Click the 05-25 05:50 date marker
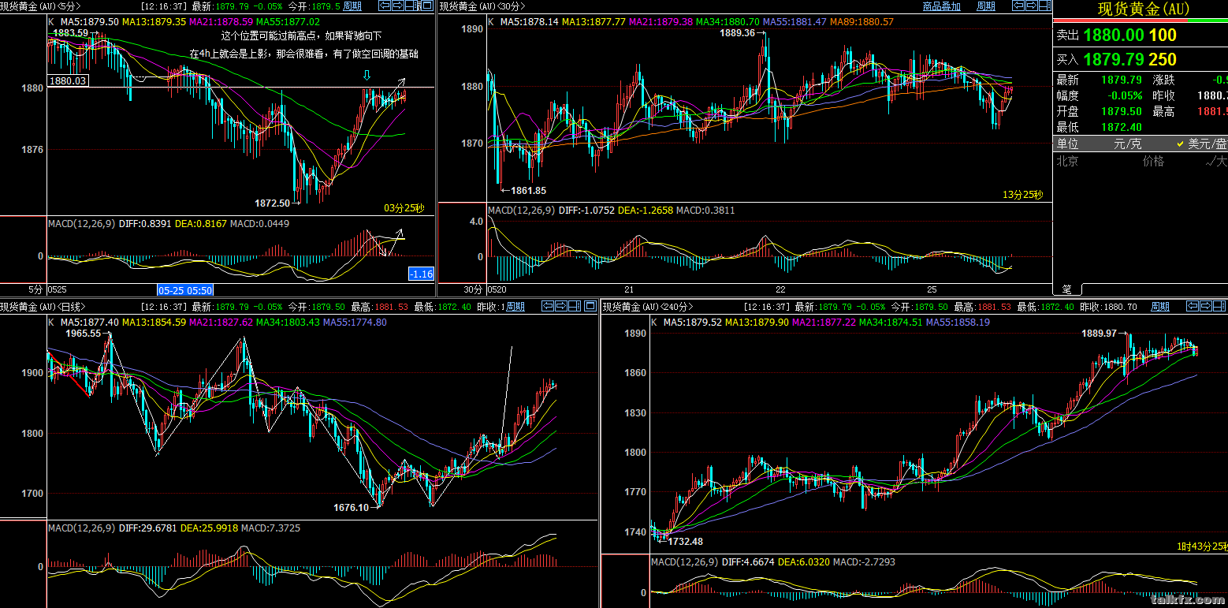Image resolution: width=1228 pixels, height=608 pixels. (x=185, y=290)
